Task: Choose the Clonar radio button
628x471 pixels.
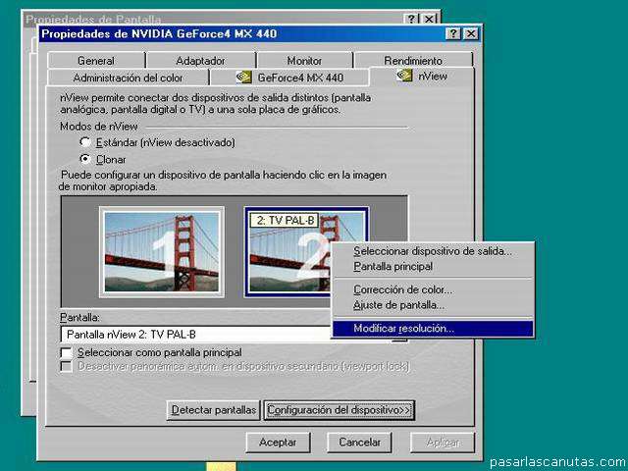Action: 86,158
